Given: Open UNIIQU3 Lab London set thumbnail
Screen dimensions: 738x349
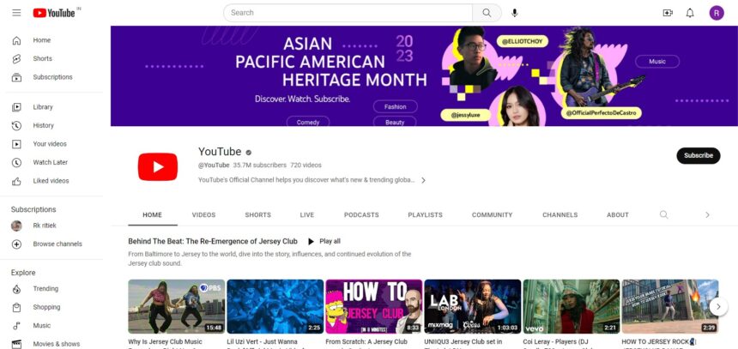Looking at the screenshot, I should click(473, 306).
